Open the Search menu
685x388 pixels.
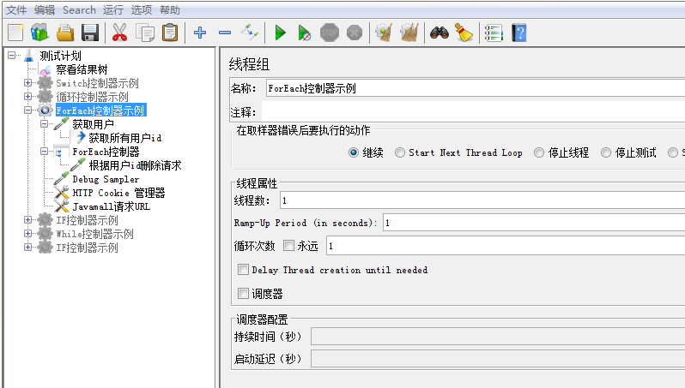tap(79, 9)
